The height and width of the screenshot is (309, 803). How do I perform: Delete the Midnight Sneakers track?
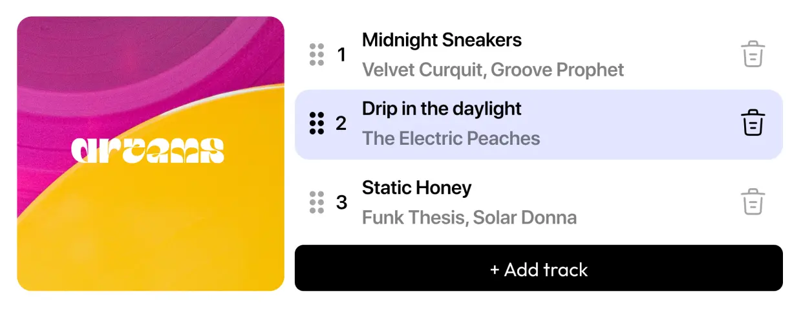pos(753,54)
